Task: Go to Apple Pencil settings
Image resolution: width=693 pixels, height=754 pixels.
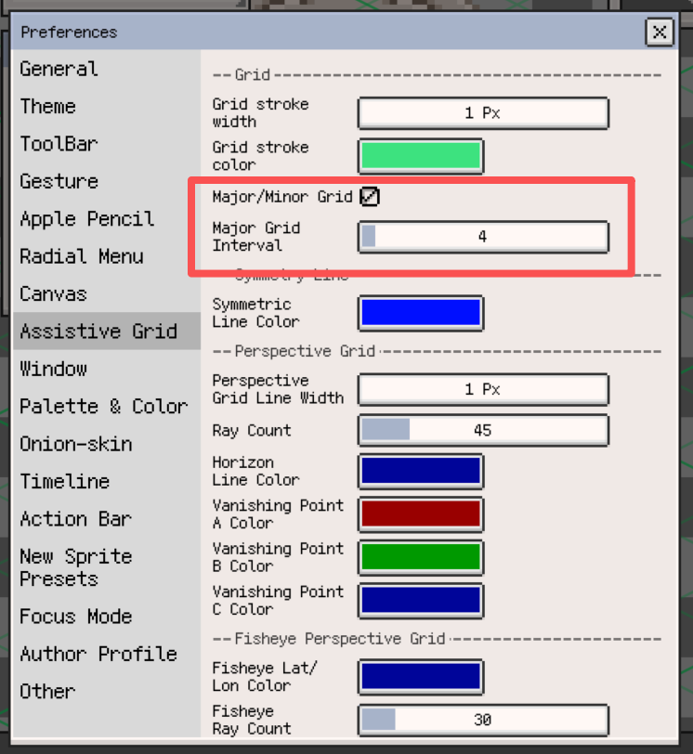Action: pyautogui.click(x=87, y=219)
